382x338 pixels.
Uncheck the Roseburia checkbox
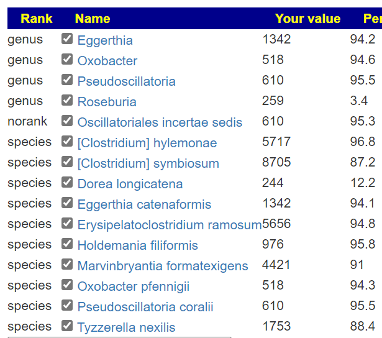67,100
